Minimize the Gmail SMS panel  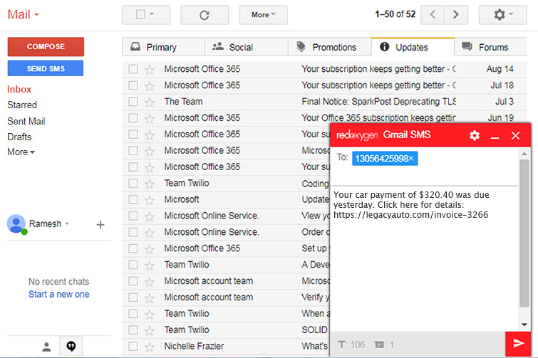click(x=495, y=137)
